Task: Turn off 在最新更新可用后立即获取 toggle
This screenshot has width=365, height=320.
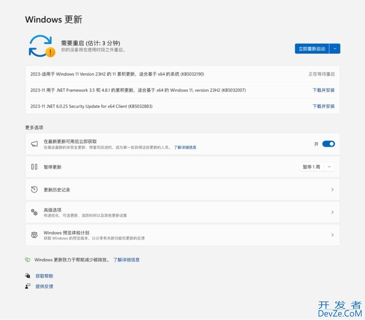Action: click(x=328, y=144)
